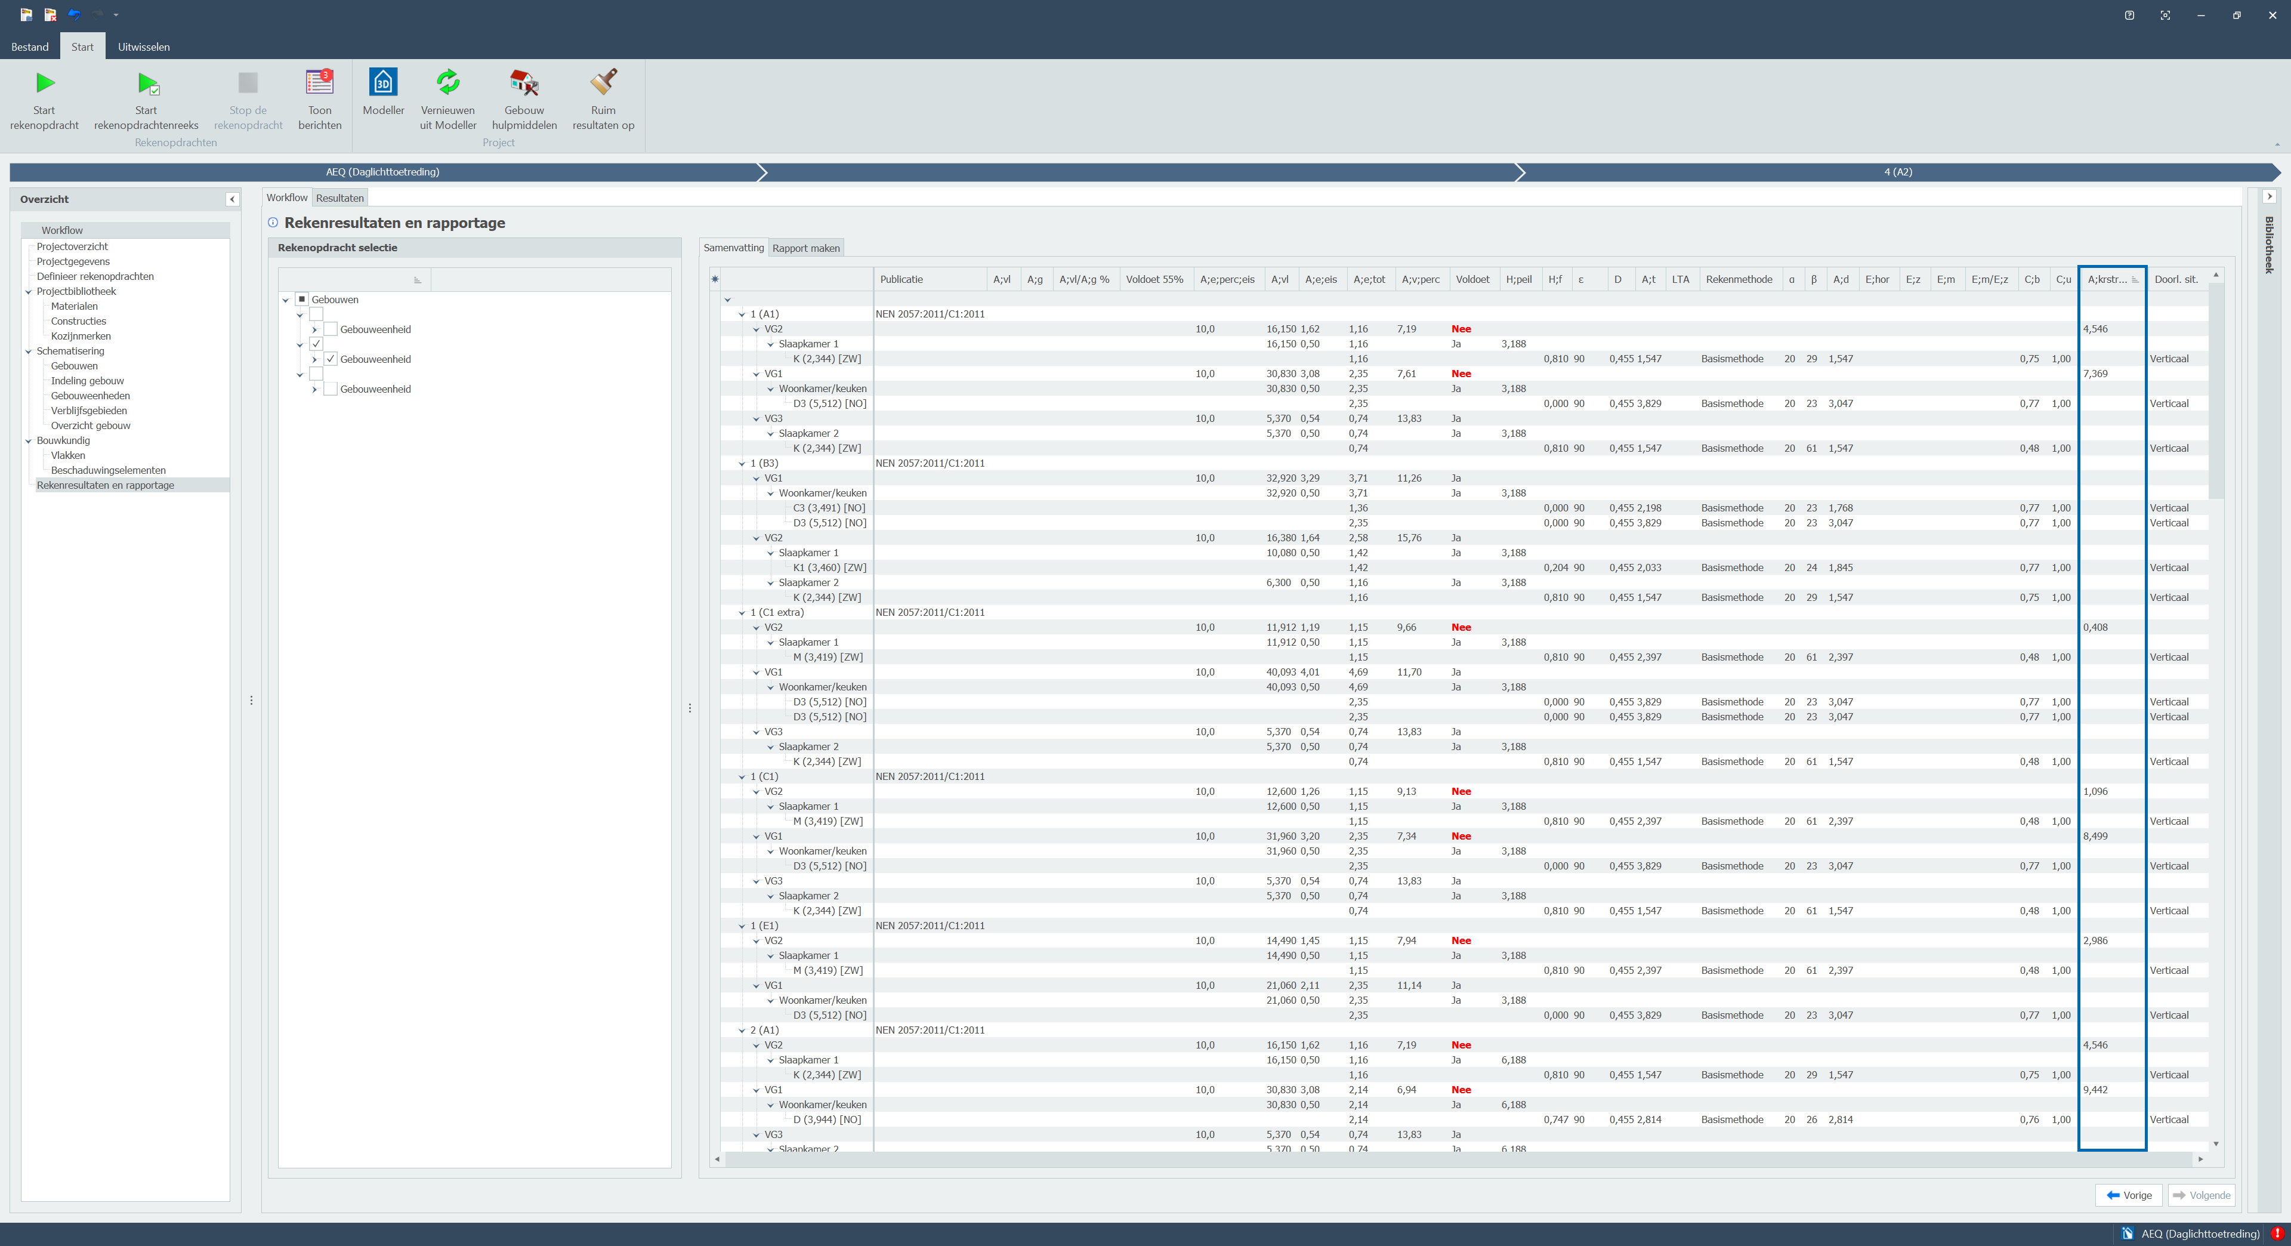Collapse the 1 (C1 extra) group
The height and width of the screenshot is (1246, 2291).
[742, 613]
